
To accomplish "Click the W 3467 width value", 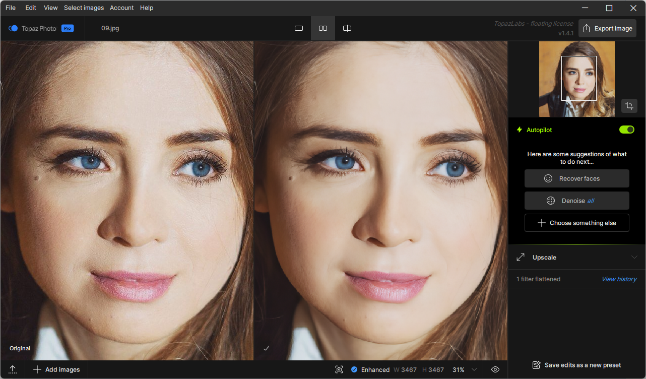I will 405,370.
